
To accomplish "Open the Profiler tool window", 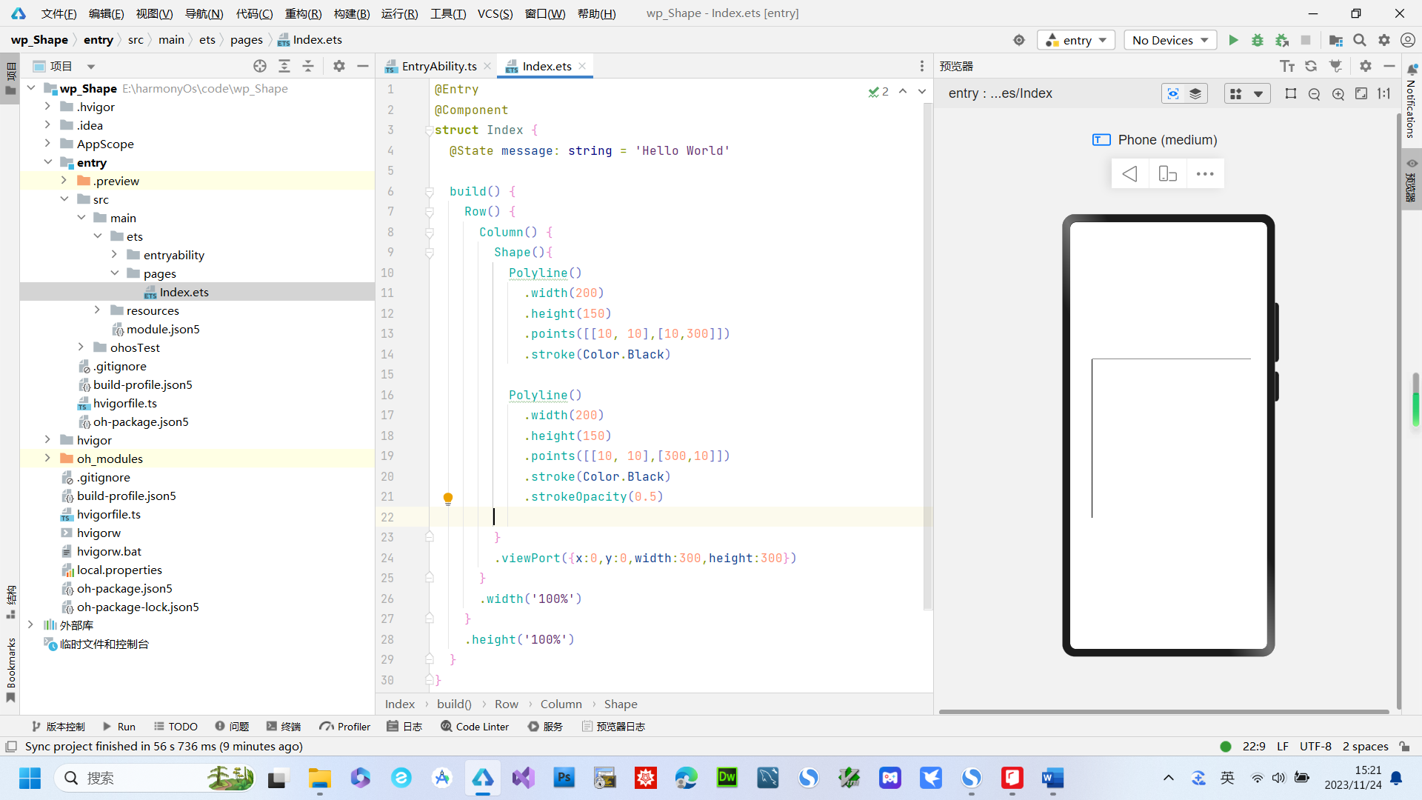I will pyautogui.click(x=345, y=727).
